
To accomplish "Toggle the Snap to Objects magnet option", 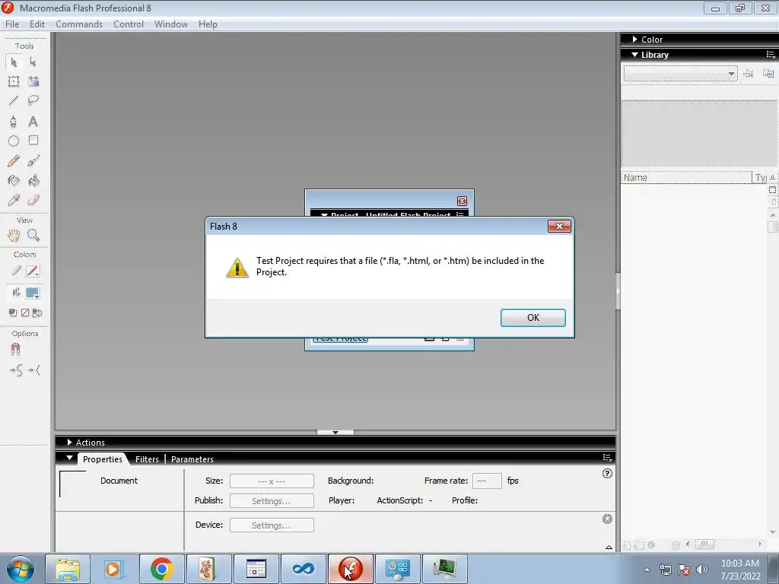I will (15, 350).
